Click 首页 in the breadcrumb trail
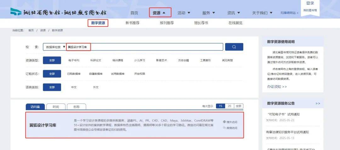Screen dimensions: 340x150 point(31,30)
